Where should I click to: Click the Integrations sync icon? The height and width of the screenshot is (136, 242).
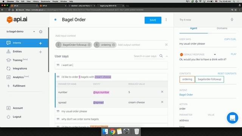(8, 68)
